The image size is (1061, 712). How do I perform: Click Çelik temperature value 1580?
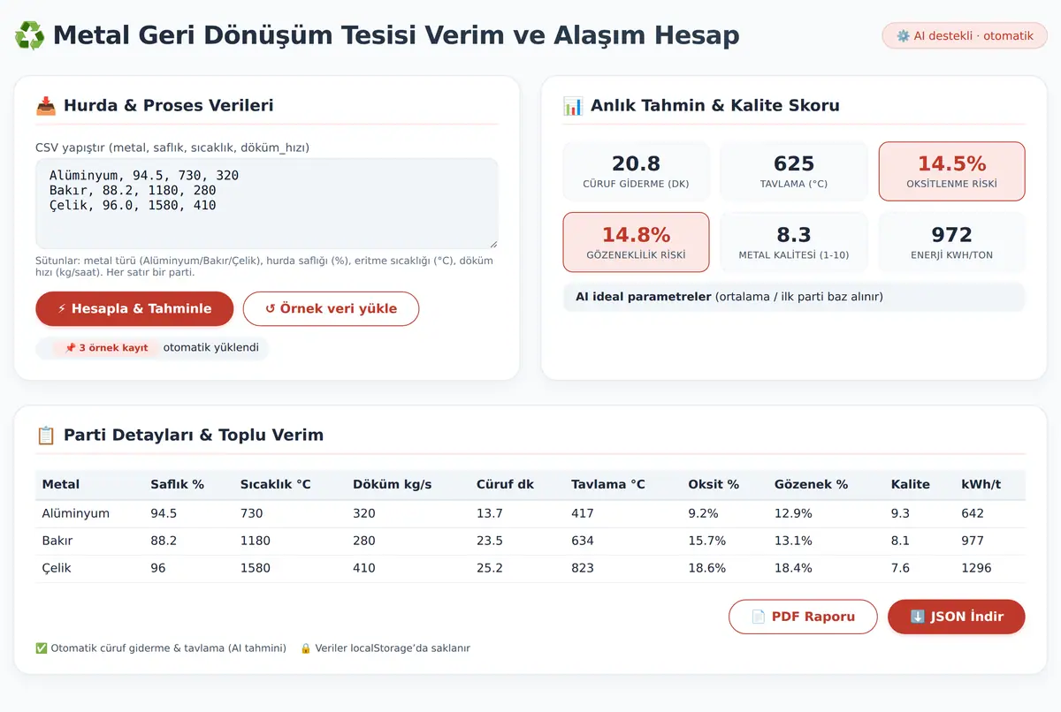[256, 568]
